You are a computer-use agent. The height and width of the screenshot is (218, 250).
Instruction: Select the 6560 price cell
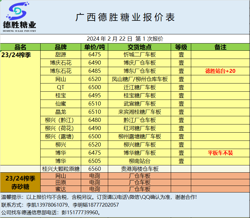pos(95,169)
